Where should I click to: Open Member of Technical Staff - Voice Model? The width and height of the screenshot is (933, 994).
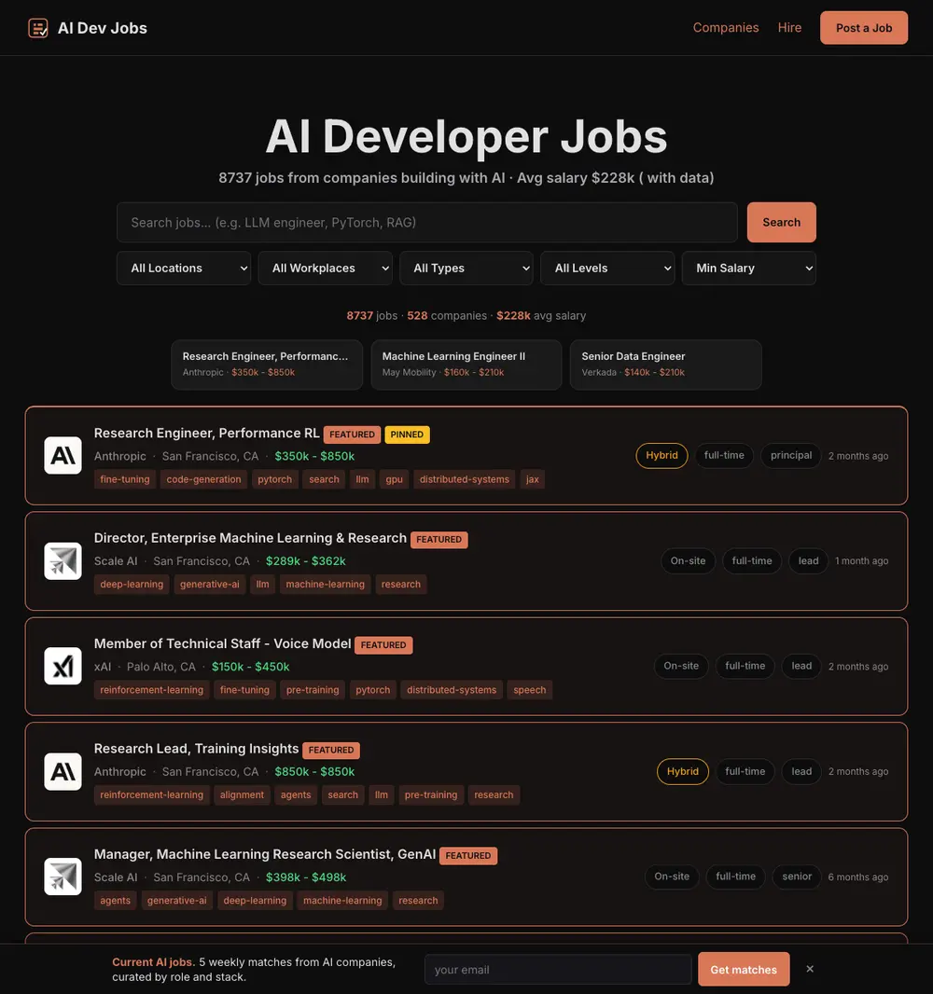point(222,643)
